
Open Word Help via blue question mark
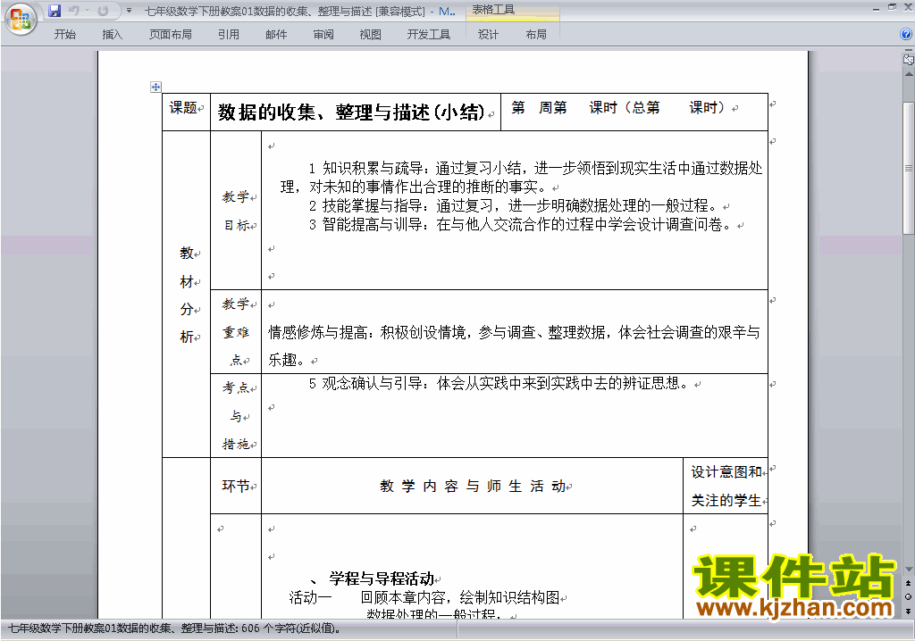tap(906, 34)
